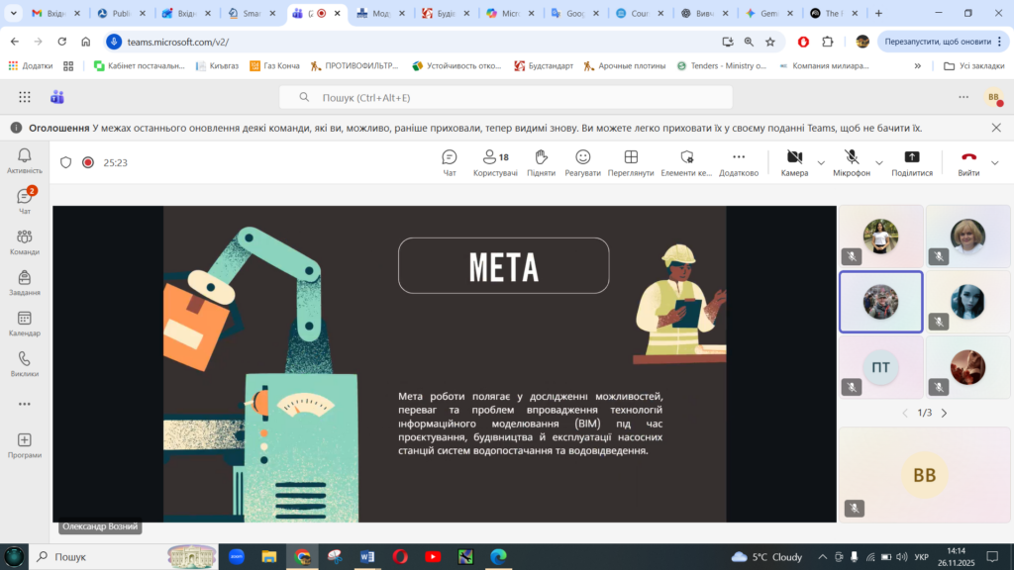Open Teams (Команди) in sidebar
Screen dimensions: 1014x570
(25, 241)
